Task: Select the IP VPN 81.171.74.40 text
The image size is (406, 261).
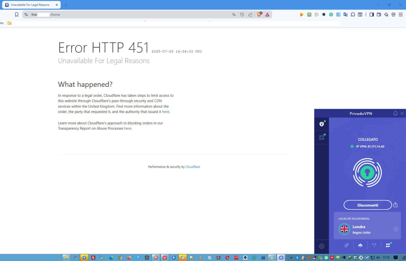Action: (370, 146)
